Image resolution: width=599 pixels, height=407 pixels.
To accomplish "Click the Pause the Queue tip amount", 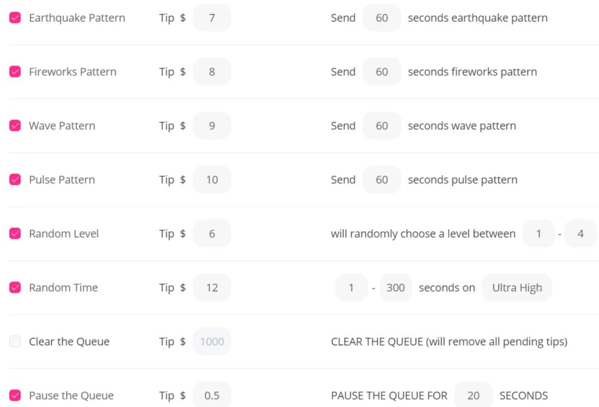I will (x=212, y=395).
